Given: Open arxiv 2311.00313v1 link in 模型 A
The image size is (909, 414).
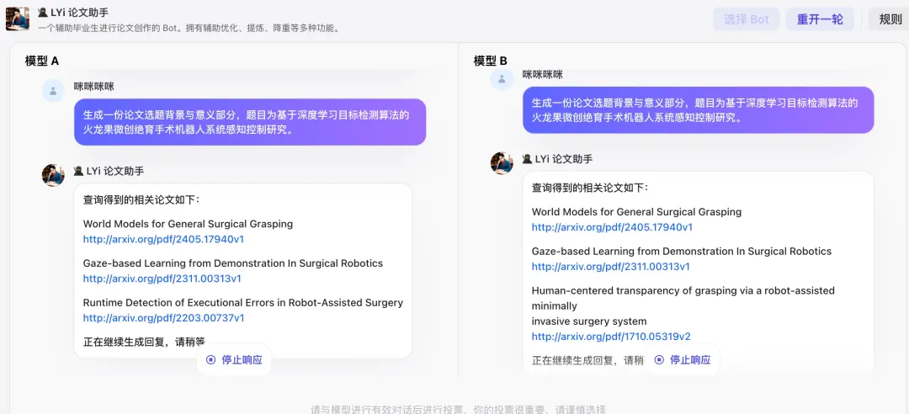Looking at the screenshot, I should [x=162, y=279].
